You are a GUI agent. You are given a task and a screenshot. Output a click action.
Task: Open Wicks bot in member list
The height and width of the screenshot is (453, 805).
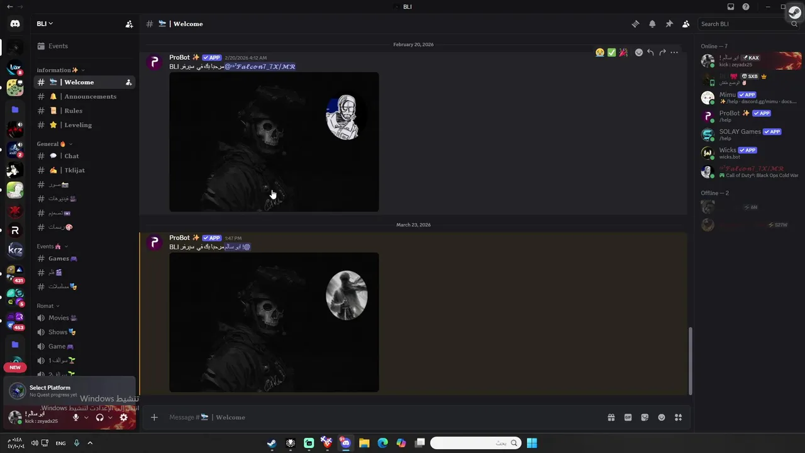tap(751, 153)
